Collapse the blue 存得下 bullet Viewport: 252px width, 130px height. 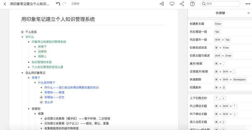pyautogui.click(x=29, y=78)
